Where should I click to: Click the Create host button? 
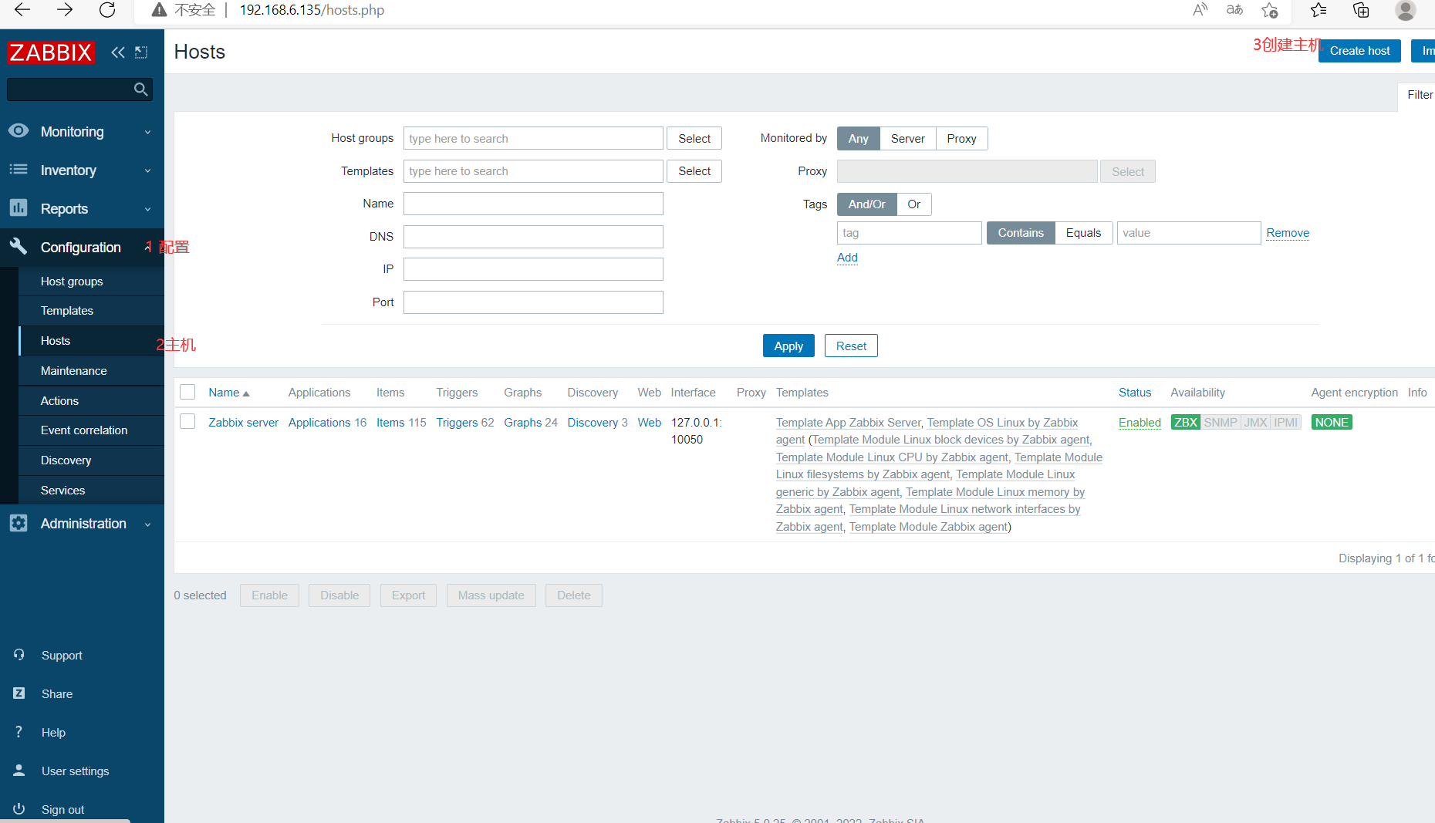pyautogui.click(x=1359, y=51)
